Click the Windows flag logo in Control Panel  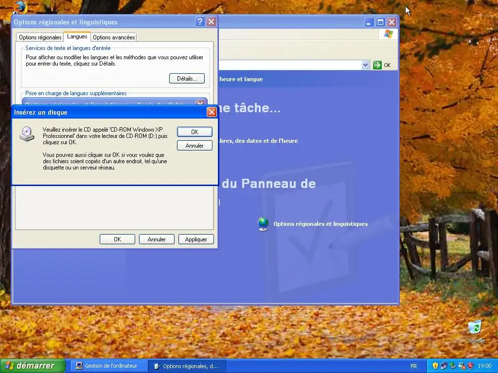coord(388,34)
